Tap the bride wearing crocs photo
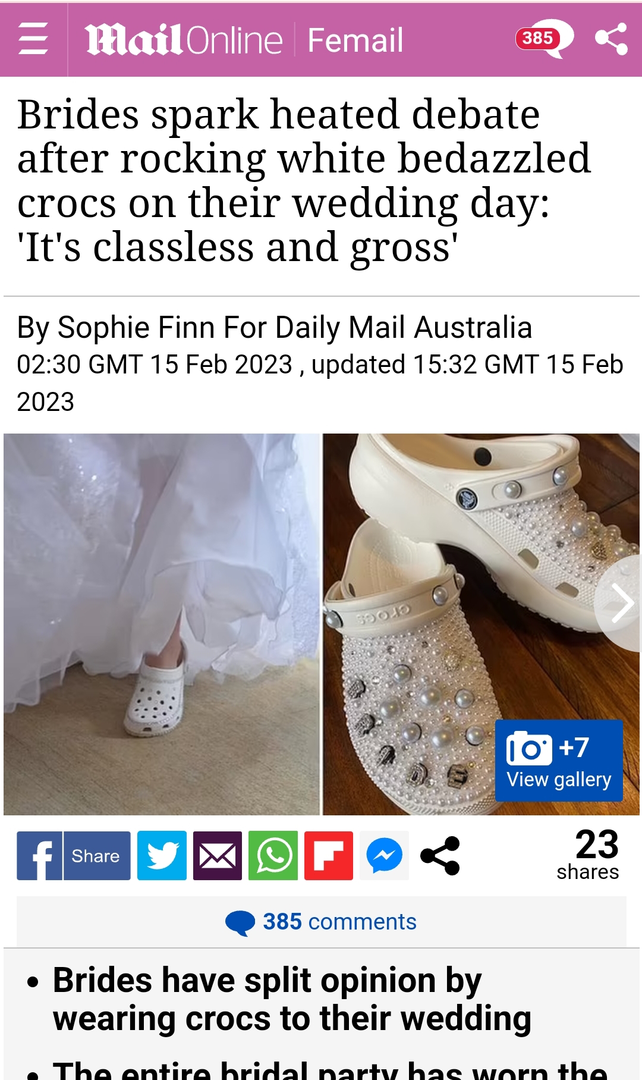The image size is (642, 1080). coord(162,624)
